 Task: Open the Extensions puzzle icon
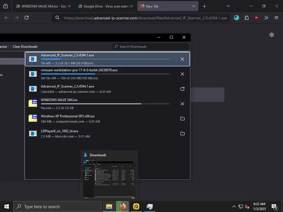247,18
